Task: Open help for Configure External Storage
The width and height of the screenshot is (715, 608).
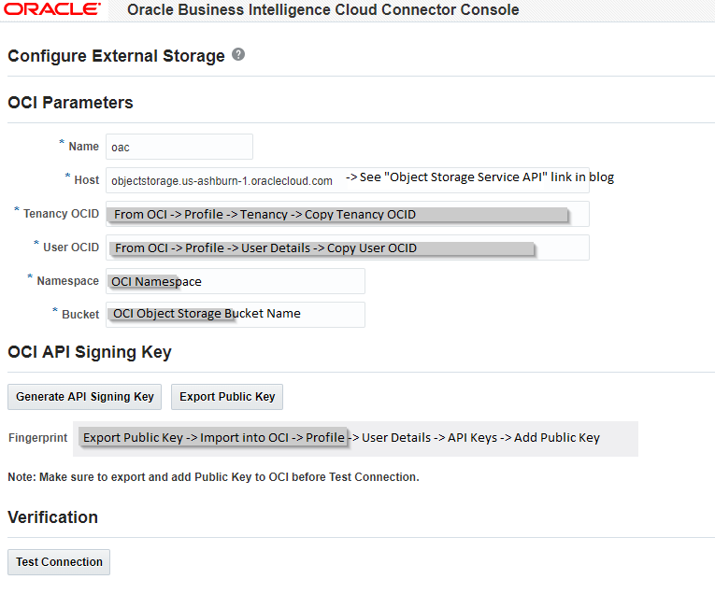Action: coord(238,55)
